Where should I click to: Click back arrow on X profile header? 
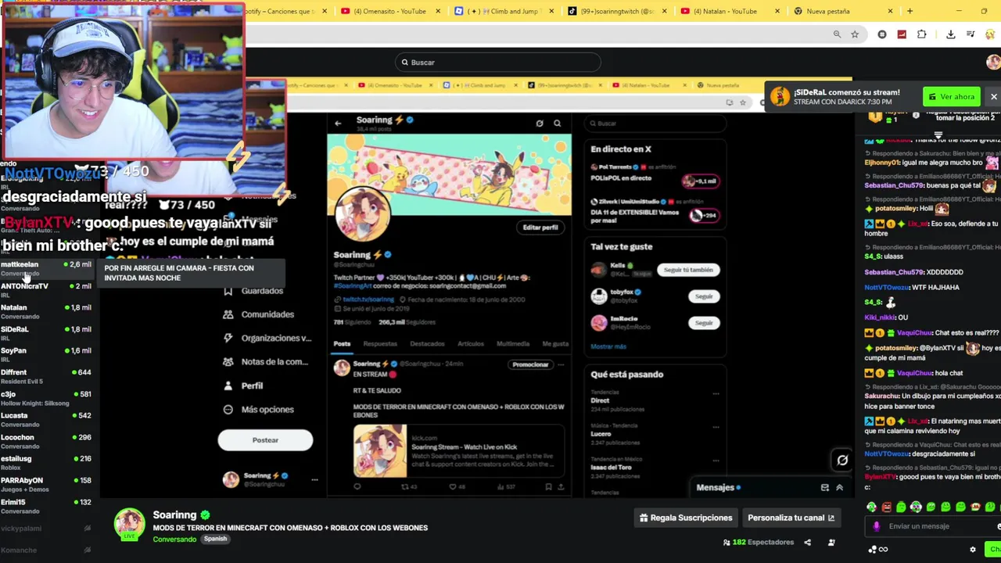click(338, 123)
